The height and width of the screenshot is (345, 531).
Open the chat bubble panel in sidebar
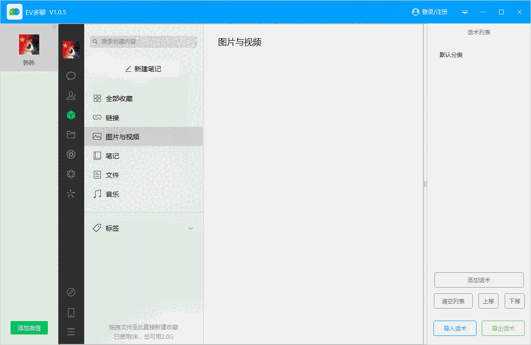pyautogui.click(x=71, y=76)
